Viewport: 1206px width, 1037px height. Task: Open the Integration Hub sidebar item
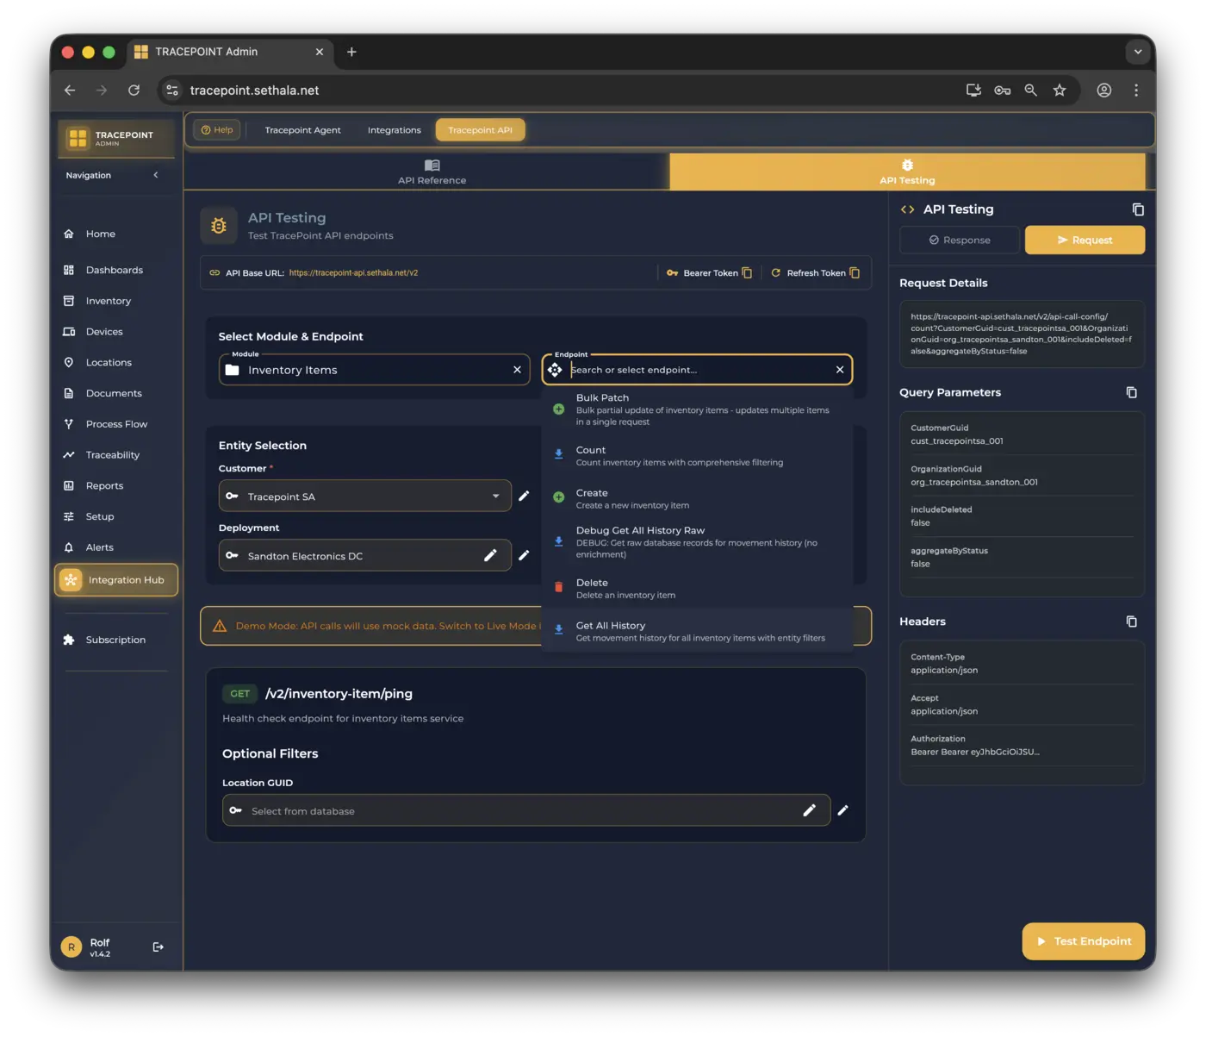click(116, 580)
